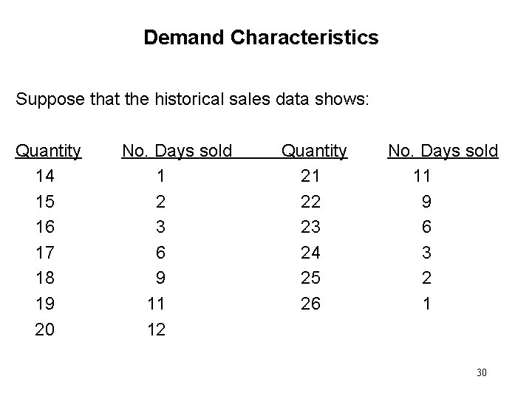Click quantity value 23

coord(311,228)
